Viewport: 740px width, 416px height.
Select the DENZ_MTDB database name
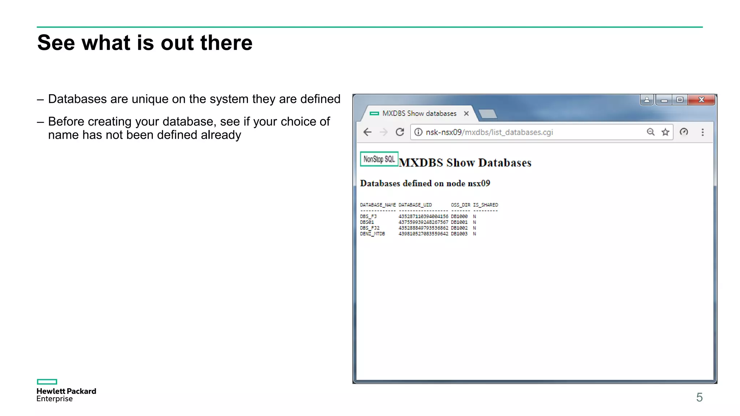[373, 234]
